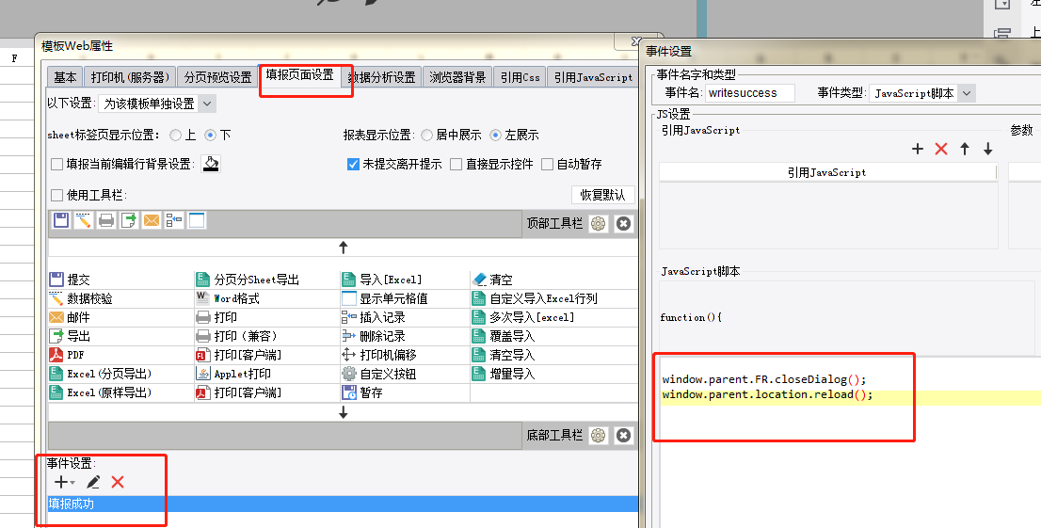1041x528 pixels.
Task: Click the gear icon beside 顶部工具栏
Action: coord(599,224)
